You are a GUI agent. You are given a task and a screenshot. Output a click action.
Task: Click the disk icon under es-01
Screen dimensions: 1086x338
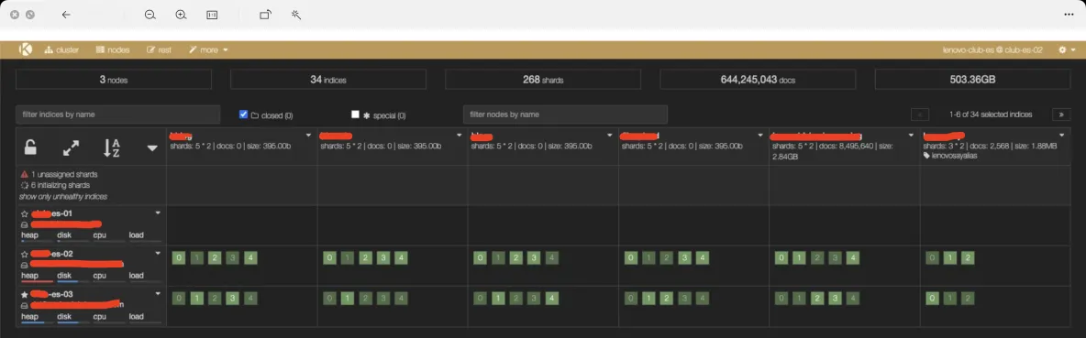click(24, 224)
